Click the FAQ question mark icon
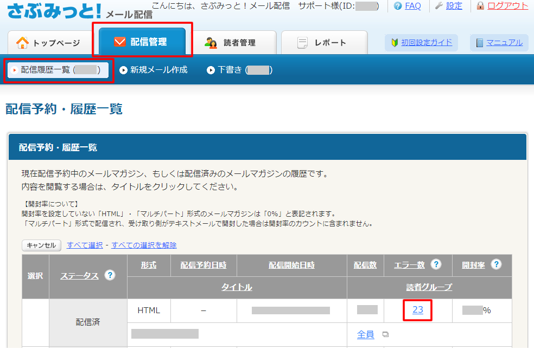534x356 pixels. (x=397, y=6)
